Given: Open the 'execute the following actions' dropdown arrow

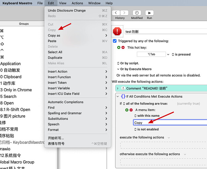Looking at the screenshot, I should coord(169,138).
